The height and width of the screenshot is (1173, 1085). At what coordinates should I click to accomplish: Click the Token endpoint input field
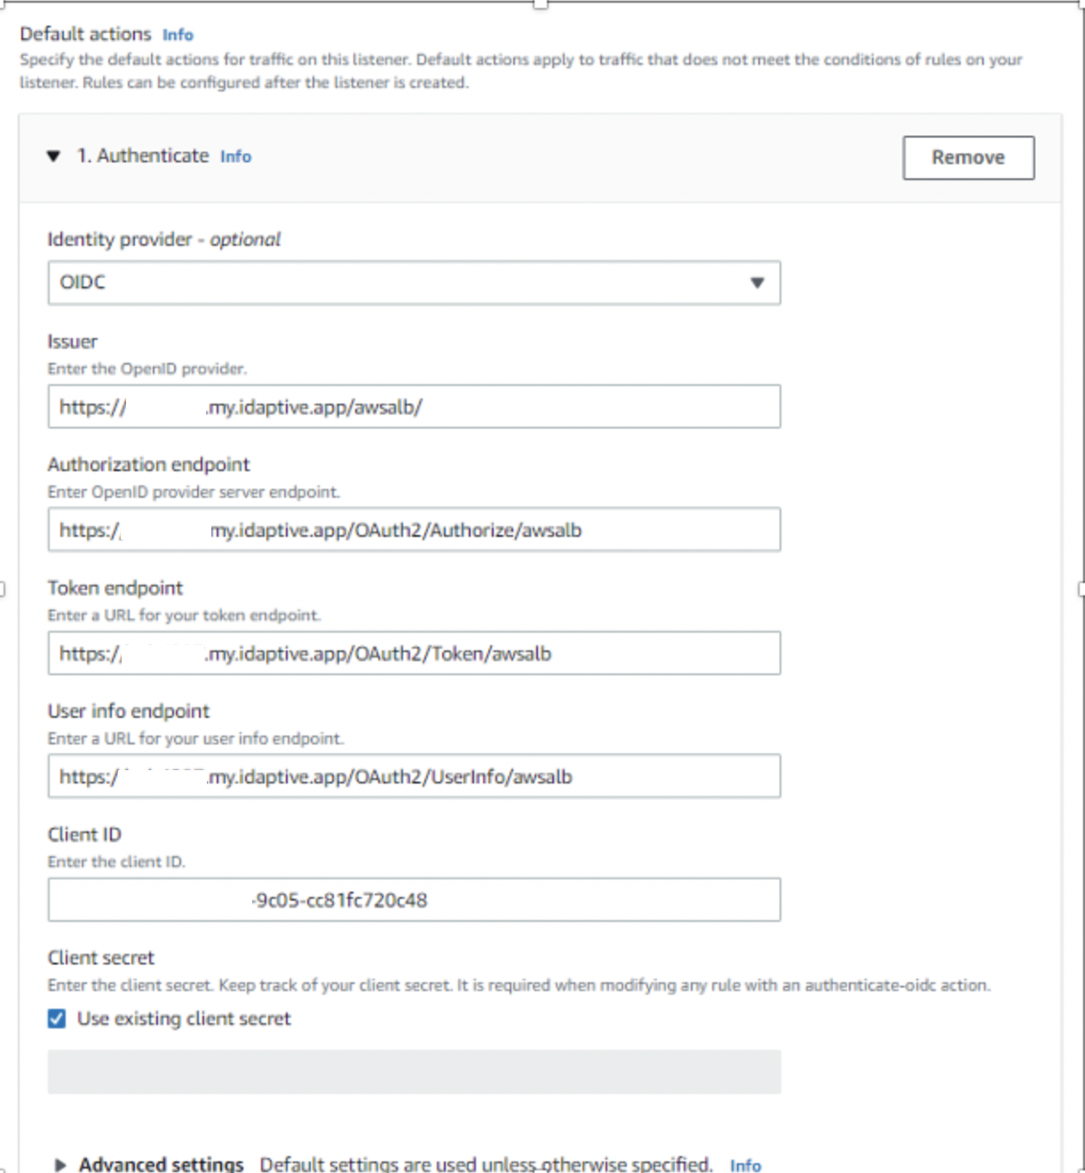point(414,653)
